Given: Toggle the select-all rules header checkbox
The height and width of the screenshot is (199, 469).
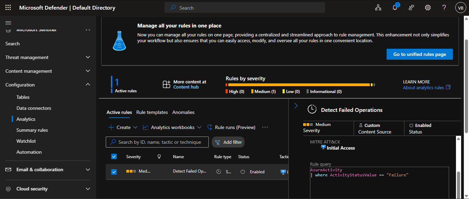Looking at the screenshot, I should 114,156.
